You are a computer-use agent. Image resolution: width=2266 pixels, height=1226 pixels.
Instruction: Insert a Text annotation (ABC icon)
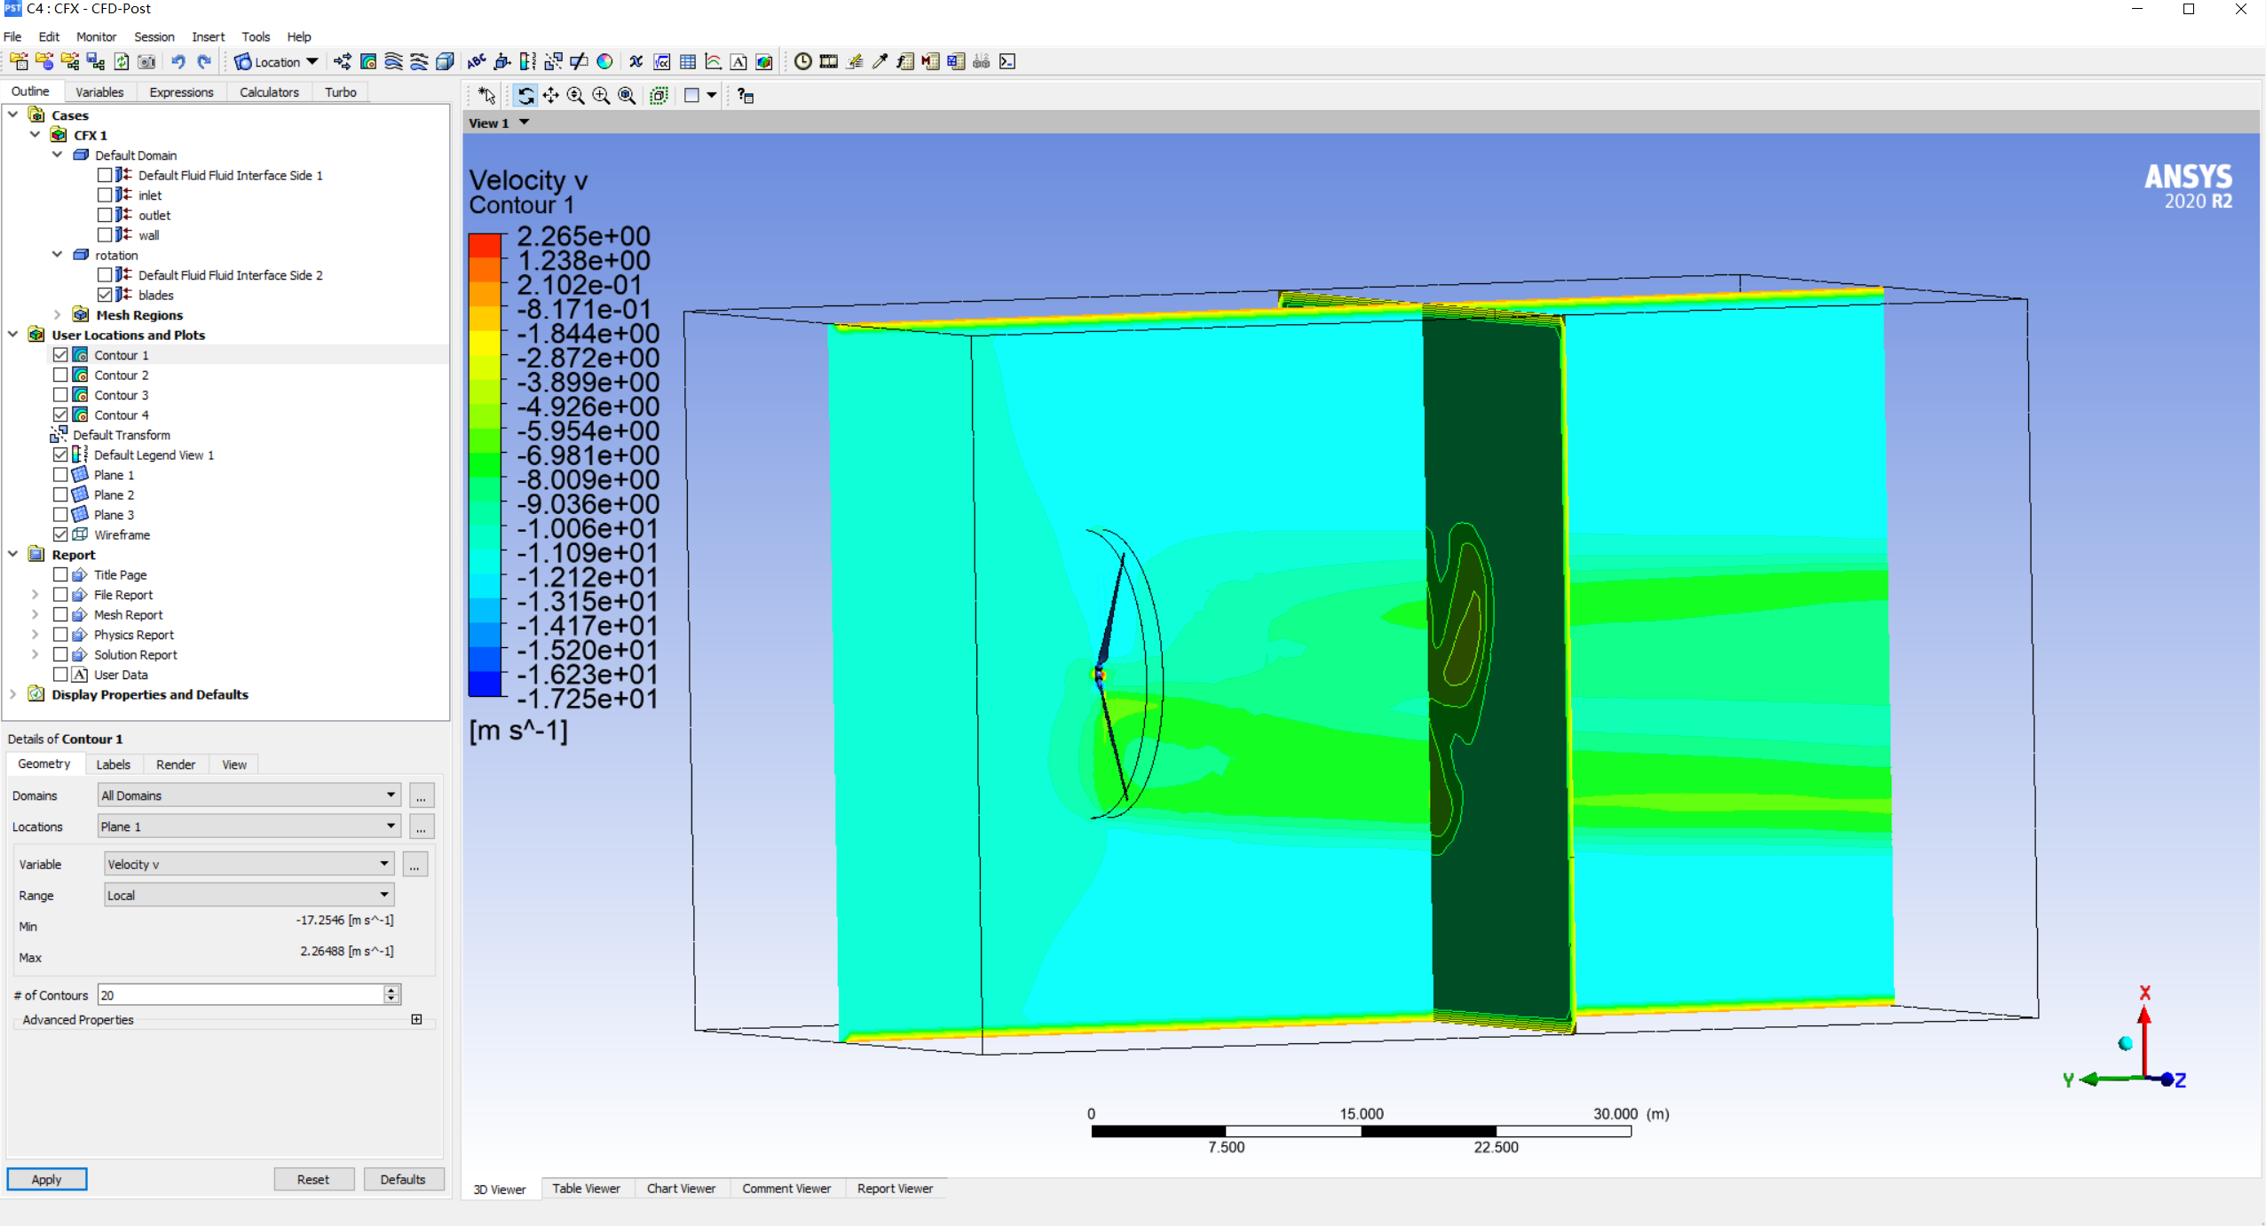477,61
